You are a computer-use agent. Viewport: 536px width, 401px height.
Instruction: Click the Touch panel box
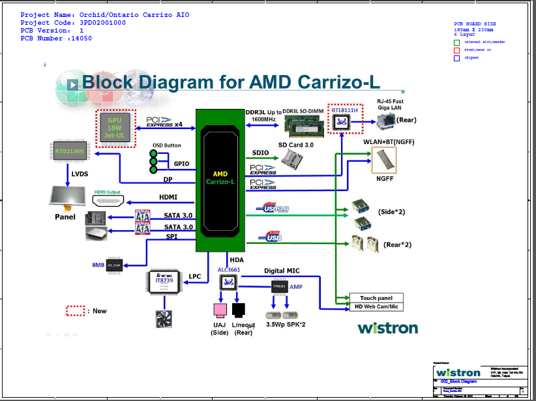376,298
